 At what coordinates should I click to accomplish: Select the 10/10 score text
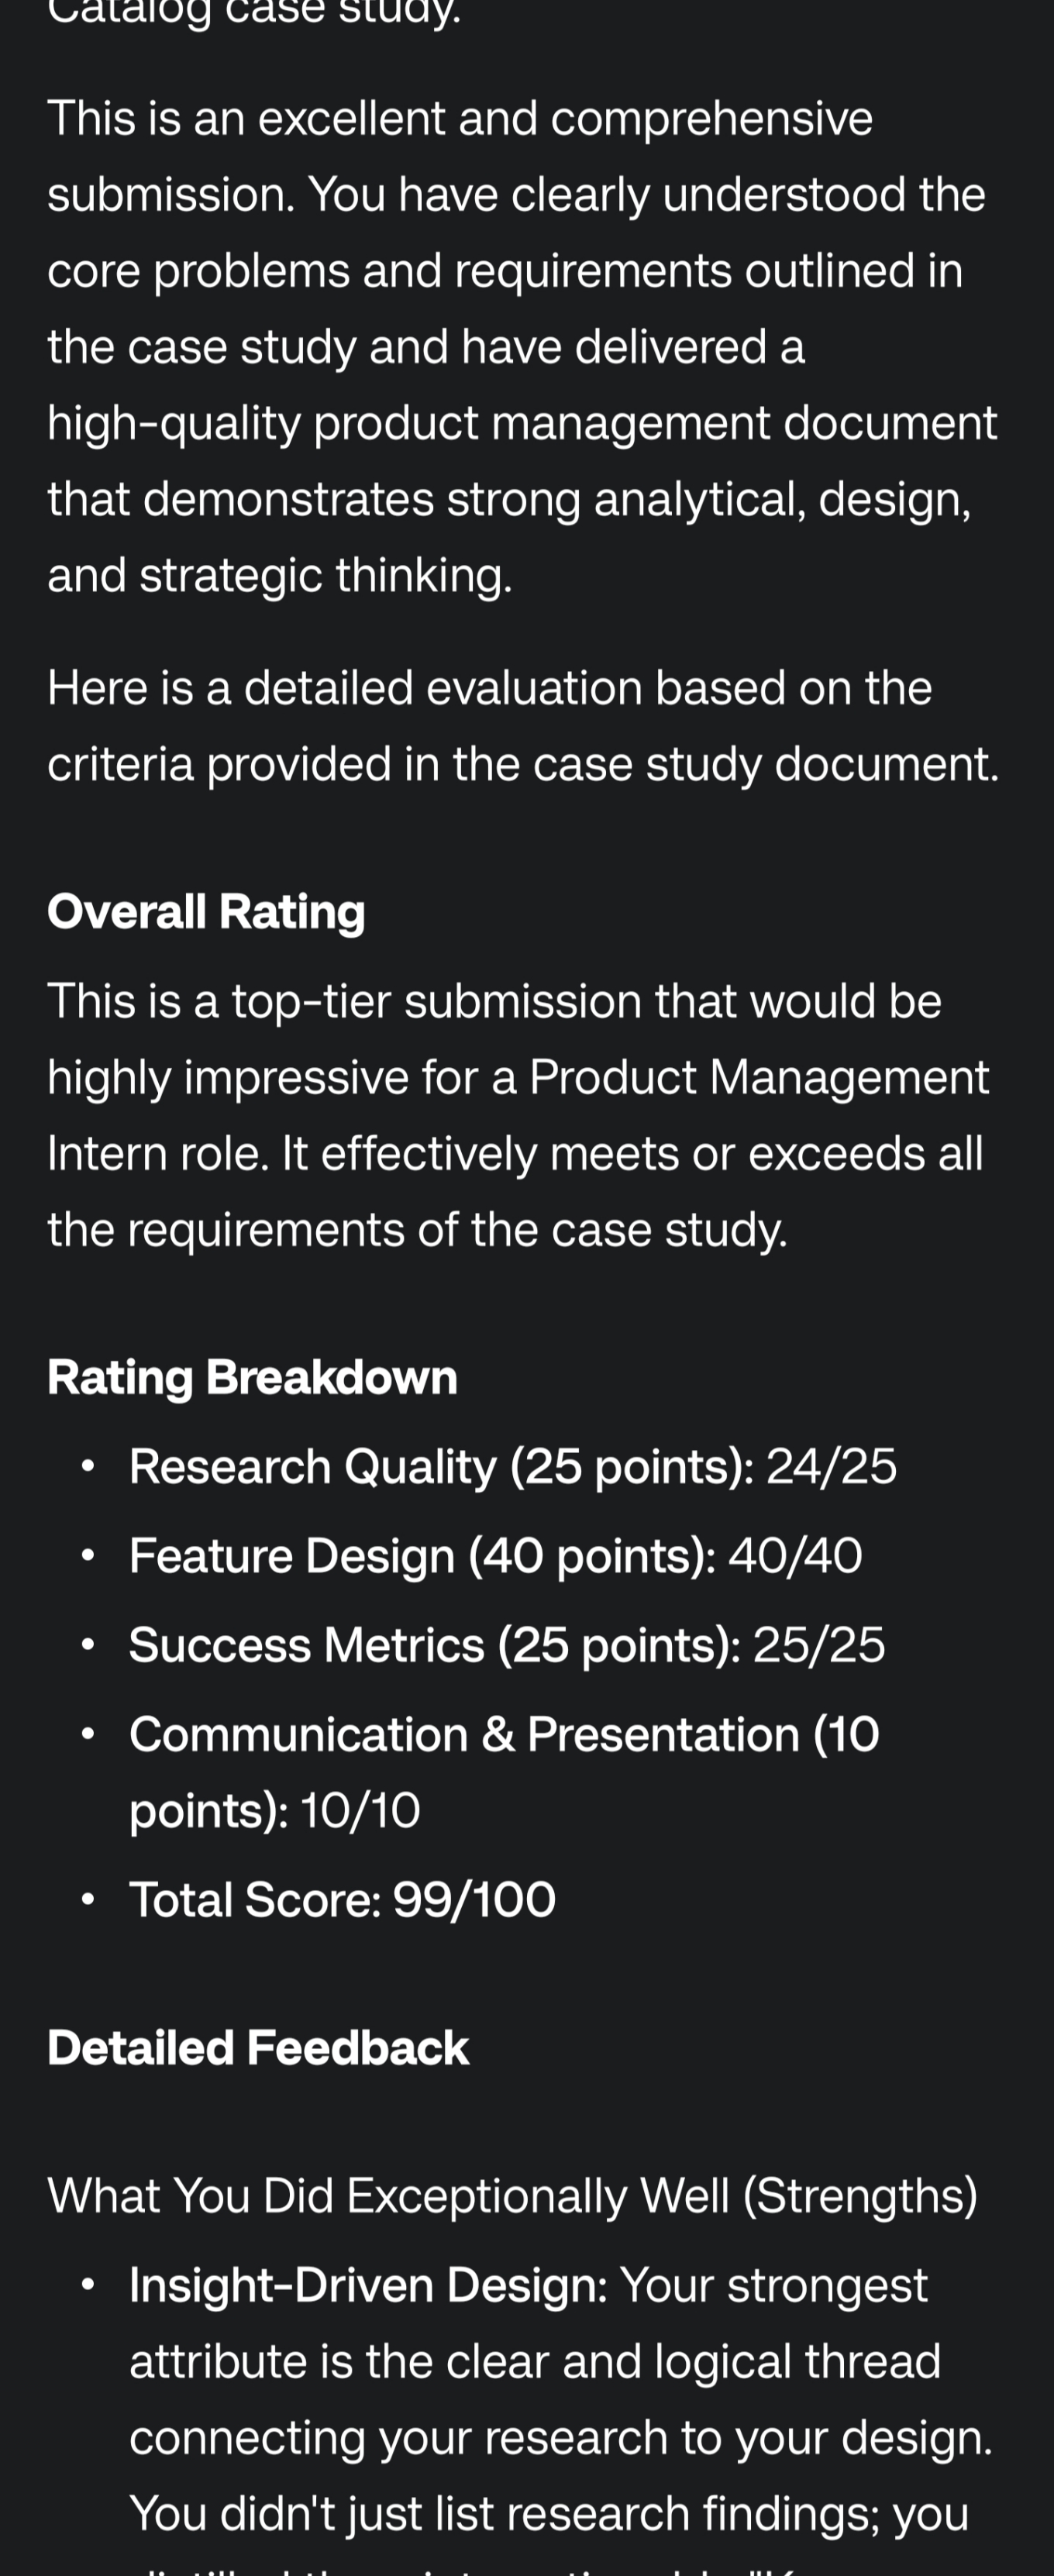[x=360, y=1811]
